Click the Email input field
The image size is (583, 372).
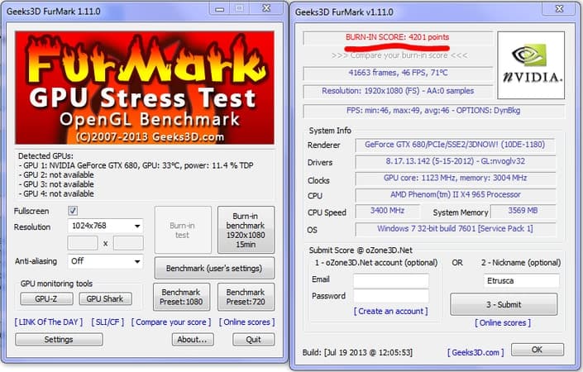(391, 280)
